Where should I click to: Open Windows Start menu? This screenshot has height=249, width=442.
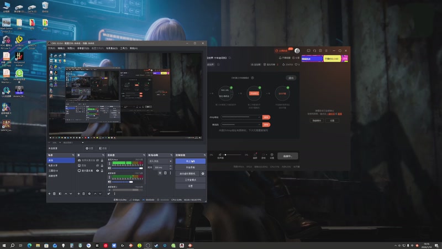point(4,245)
